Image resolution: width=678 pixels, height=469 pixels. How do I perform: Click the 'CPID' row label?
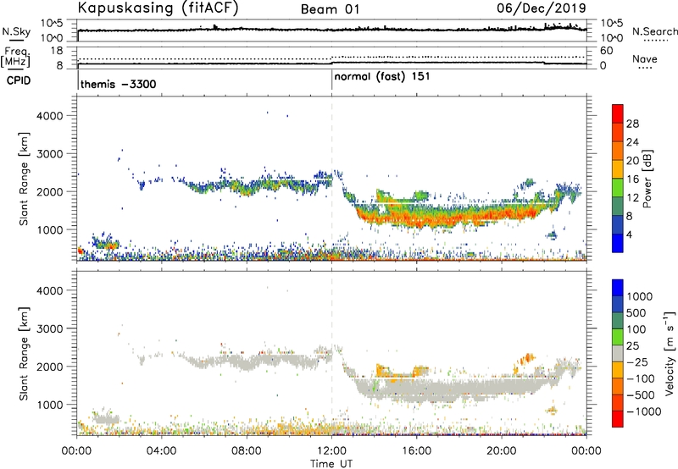click(19, 80)
